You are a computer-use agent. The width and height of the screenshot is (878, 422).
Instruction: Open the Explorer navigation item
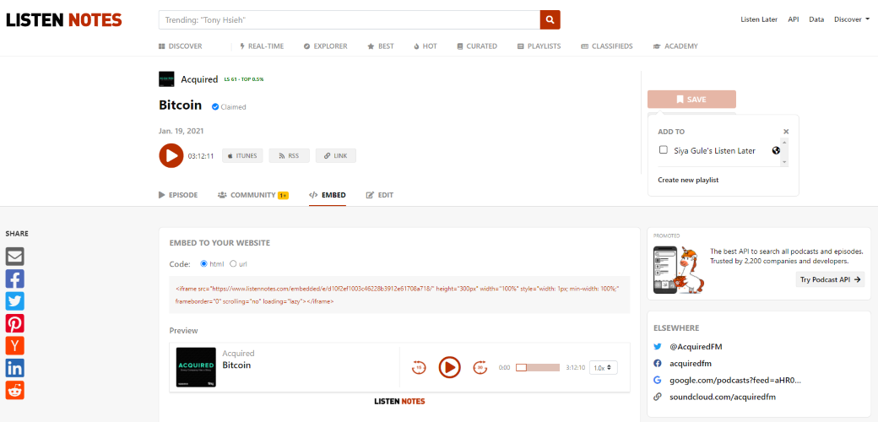(x=325, y=46)
